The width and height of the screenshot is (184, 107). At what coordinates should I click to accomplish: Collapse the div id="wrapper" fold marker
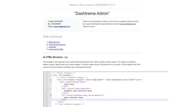click(50, 75)
